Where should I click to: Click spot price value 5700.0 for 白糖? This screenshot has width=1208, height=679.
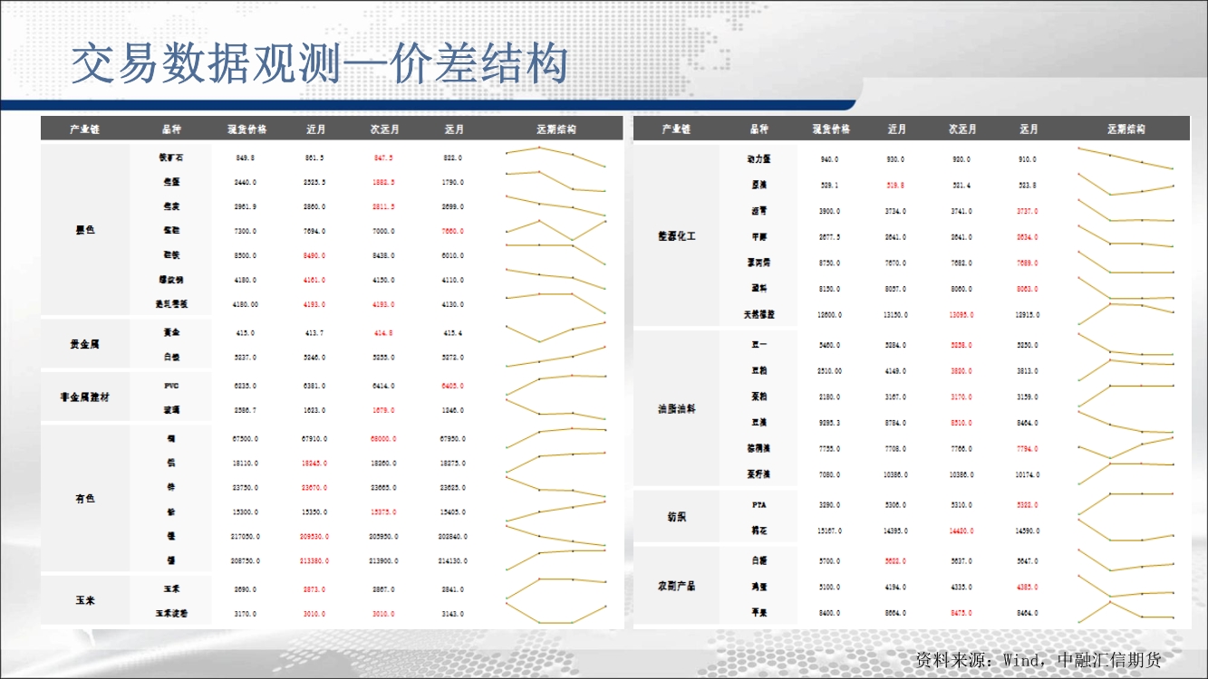click(x=828, y=560)
